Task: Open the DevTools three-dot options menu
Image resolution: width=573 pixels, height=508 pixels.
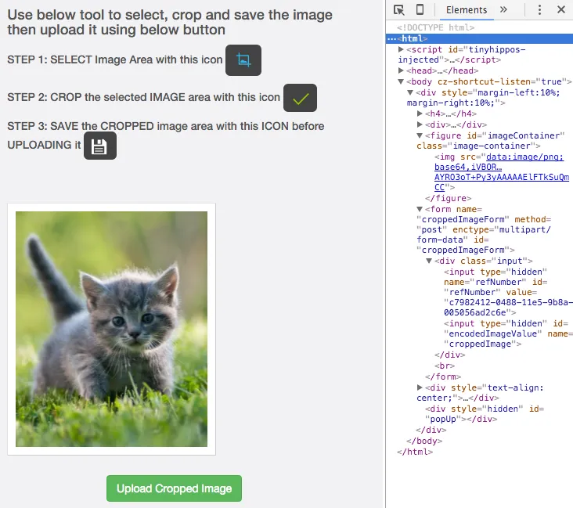Action: tap(539, 9)
